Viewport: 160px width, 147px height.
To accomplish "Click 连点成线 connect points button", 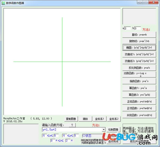I will 113,141.
